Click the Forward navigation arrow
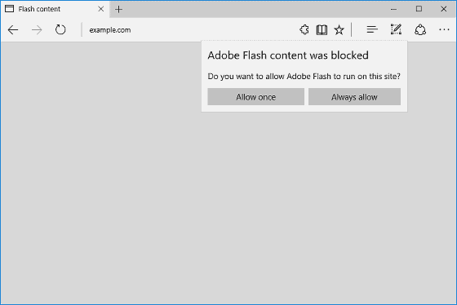This screenshot has height=305, width=457. [37, 29]
